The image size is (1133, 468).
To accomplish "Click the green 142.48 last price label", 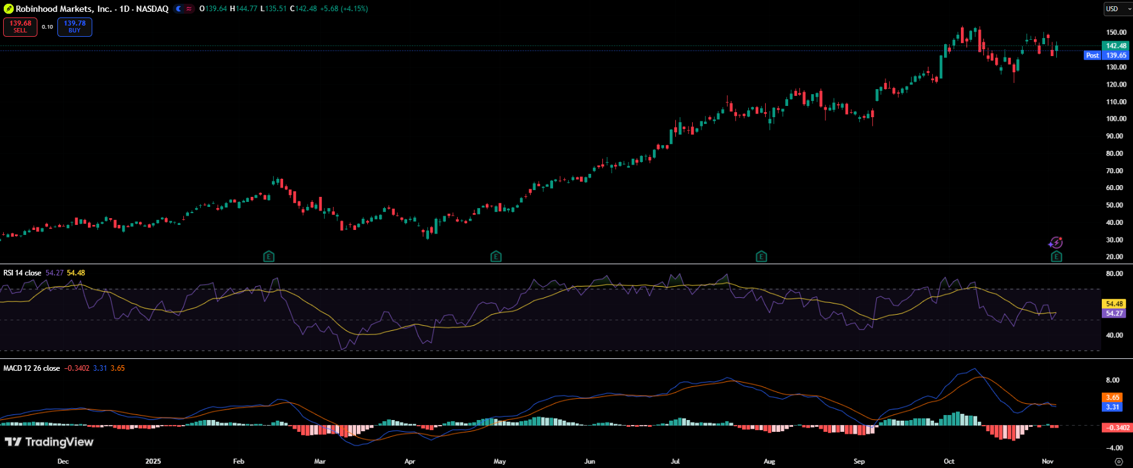I will pyautogui.click(x=1116, y=45).
